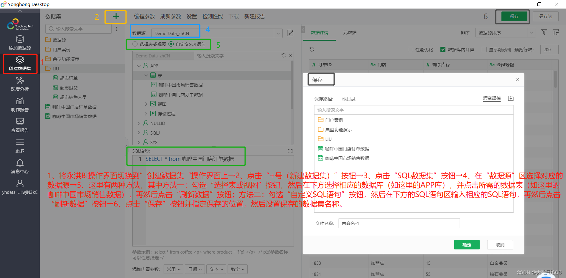Open 深度分析 in the sidebar

click(x=20, y=84)
